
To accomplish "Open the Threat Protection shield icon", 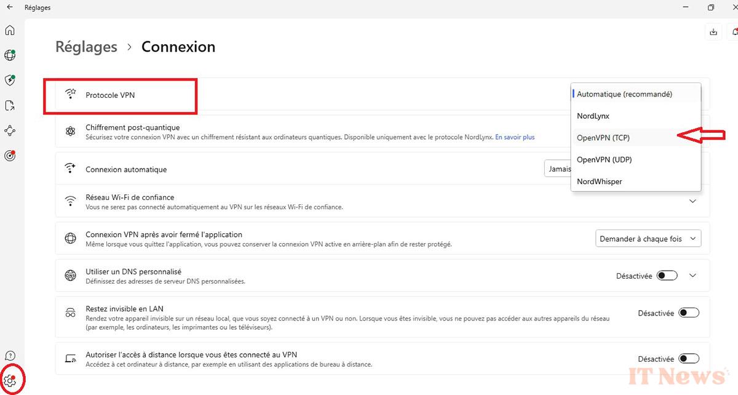I will point(10,81).
